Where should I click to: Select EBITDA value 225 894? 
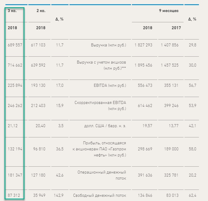[x=15, y=86]
